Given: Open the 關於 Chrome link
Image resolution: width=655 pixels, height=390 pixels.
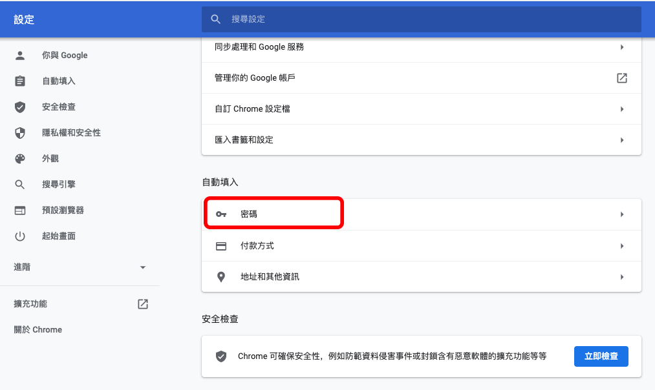Looking at the screenshot, I should tap(38, 330).
